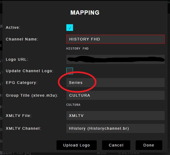The width and height of the screenshot is (170, 155).
Task: Edit the Channel Name field
Action: click(x=115, y=39)
